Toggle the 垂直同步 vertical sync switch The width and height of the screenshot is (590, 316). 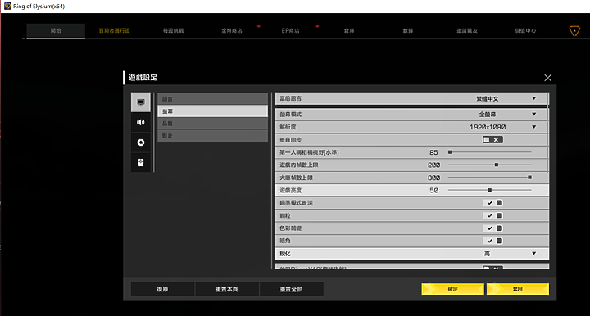click(492, 140)
